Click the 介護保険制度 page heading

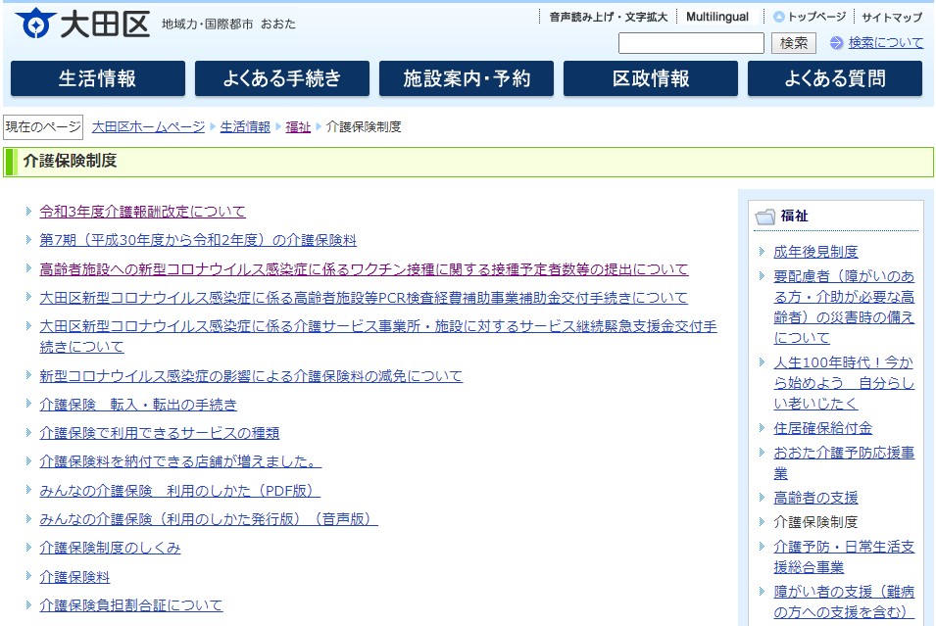[70, 161]
